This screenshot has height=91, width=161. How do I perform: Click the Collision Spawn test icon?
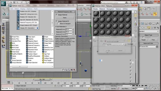[x=43, y=58]
